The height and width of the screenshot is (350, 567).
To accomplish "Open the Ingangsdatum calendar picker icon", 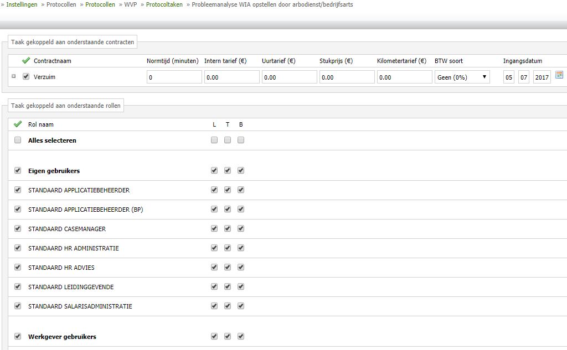I will (x=559, y=75).
